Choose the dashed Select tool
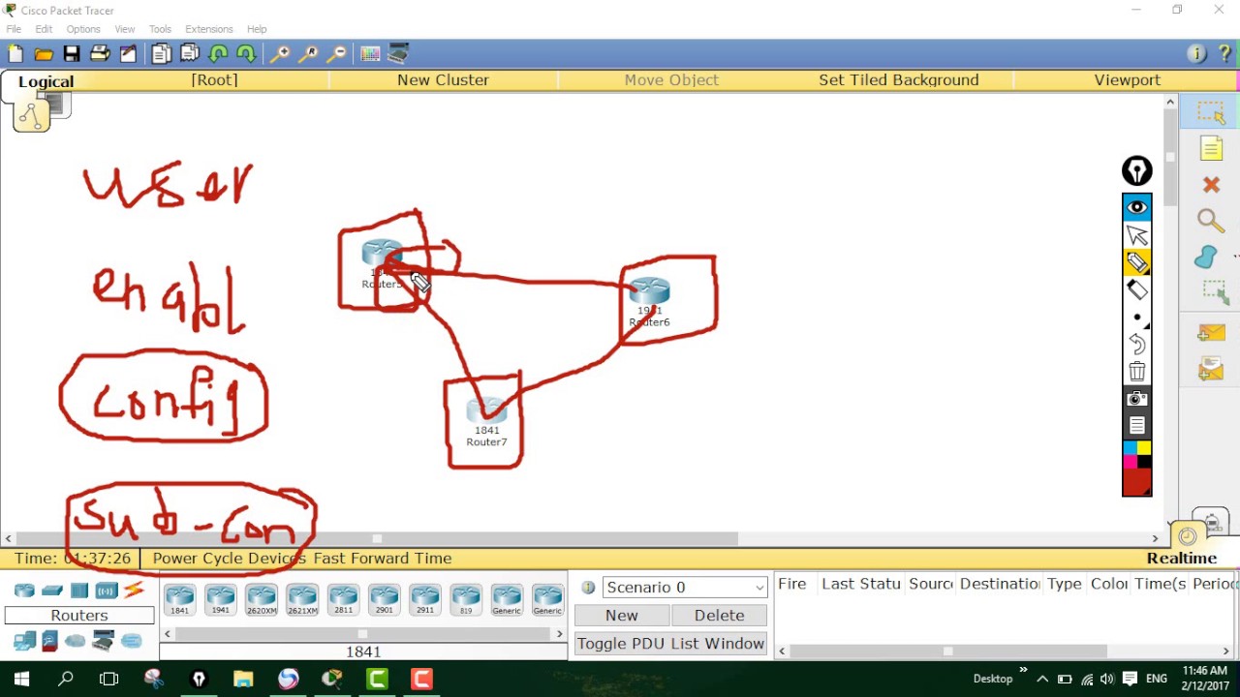 tap(1211, 112)
